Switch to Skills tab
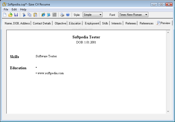Screen dimensions: 175x122 [x=105, y=23]
